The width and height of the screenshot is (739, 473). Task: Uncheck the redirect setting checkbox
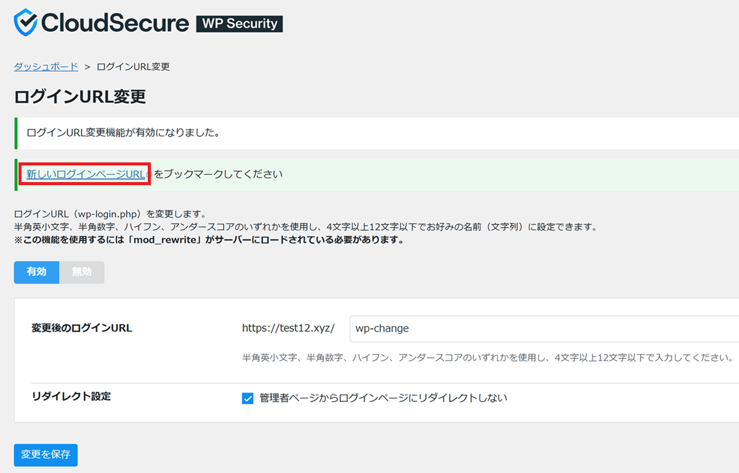coord(248,399)
